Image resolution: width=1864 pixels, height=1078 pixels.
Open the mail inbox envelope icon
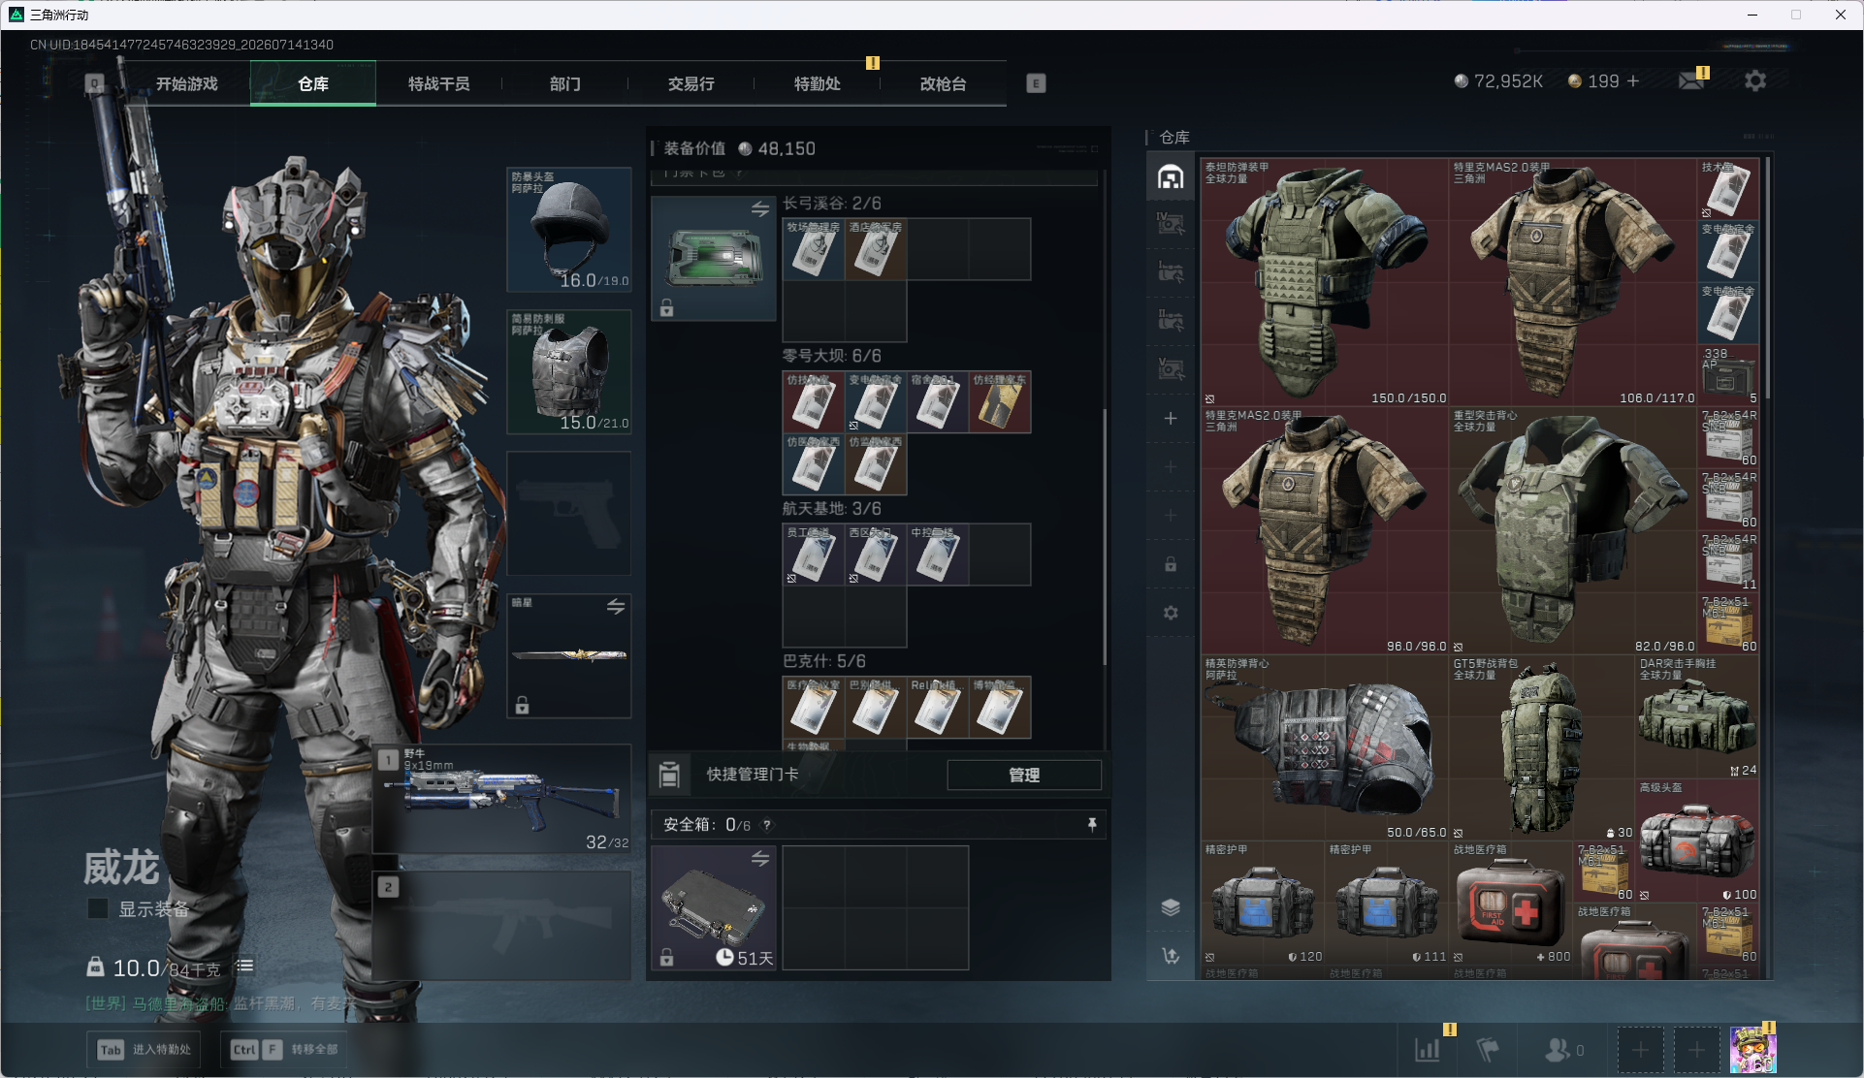point(1691,80)
